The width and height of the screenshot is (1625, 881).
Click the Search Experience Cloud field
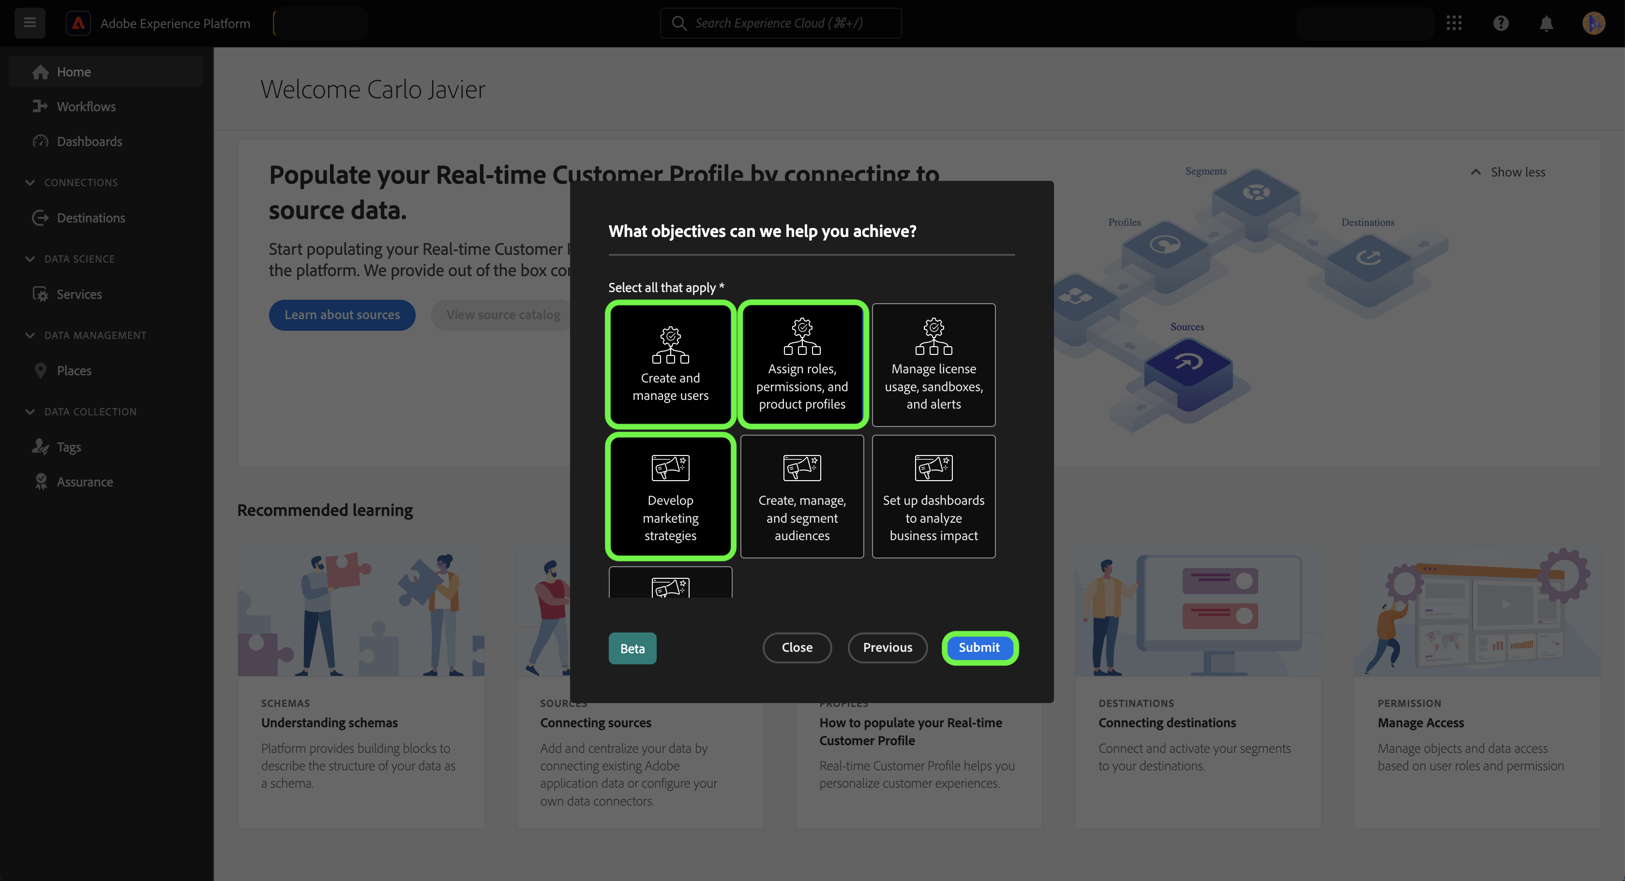coord(781,23)
